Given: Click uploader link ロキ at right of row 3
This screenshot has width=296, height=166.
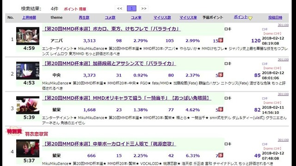Looking at the screenshot, I should 265,98.
